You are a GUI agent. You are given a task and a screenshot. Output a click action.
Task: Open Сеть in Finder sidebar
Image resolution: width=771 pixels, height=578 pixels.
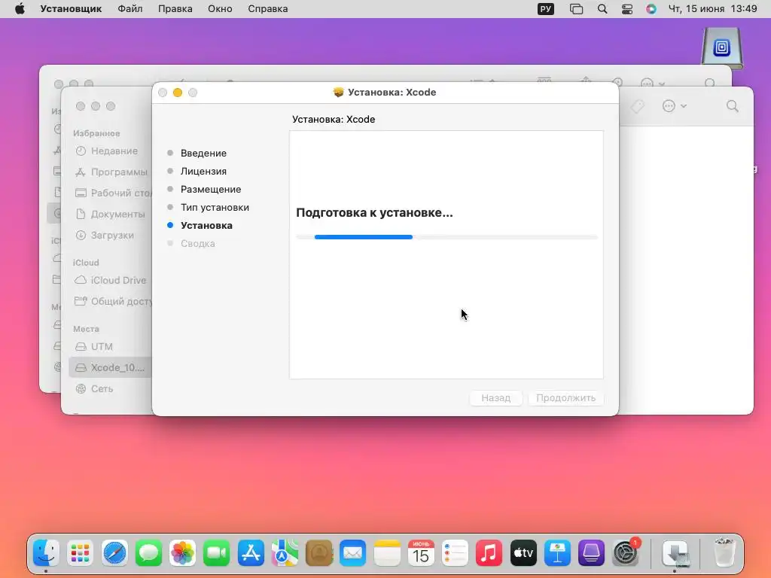pos(102,389)
